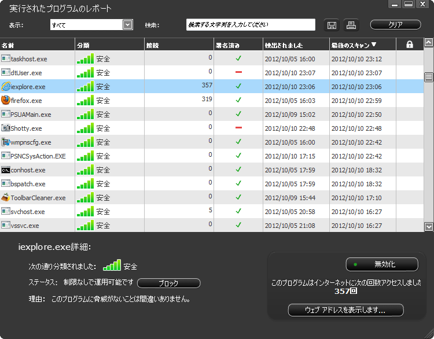Image resolution: width=434 pixels, height=339 pixels.
Task: Click the program icon beside PSNCSysAction.EXE
Action: (x=6, y=156)
